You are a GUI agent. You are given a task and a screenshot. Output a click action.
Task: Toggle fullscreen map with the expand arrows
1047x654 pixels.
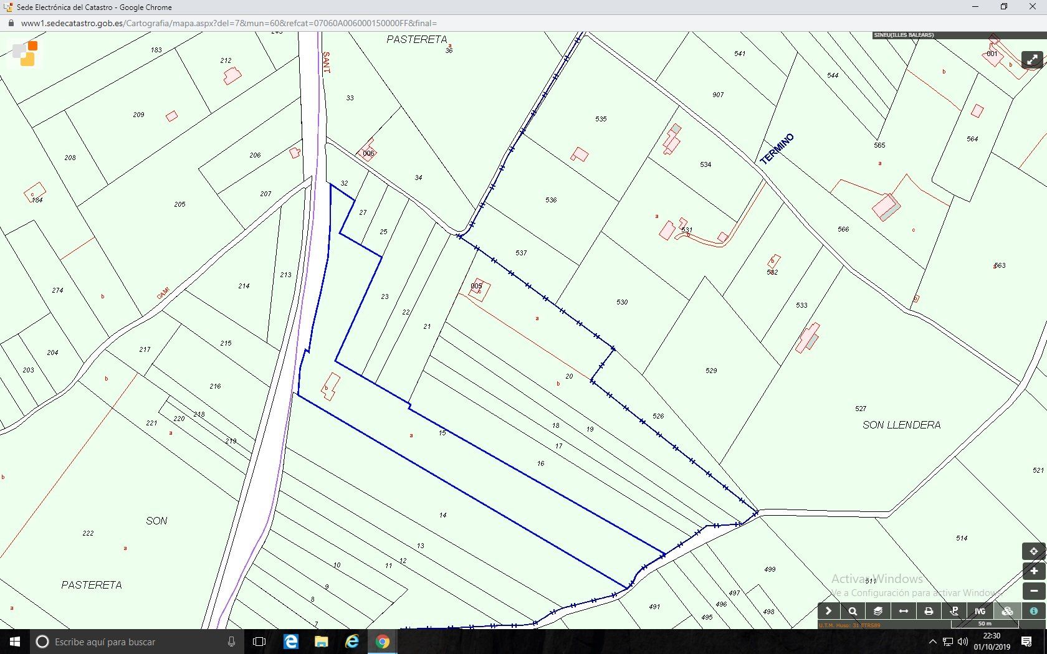(1032, 60)
